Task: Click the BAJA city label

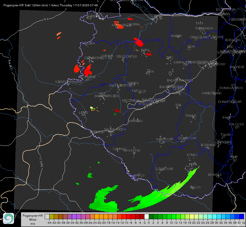Action: pyautogui.click(x=234, y=157)
